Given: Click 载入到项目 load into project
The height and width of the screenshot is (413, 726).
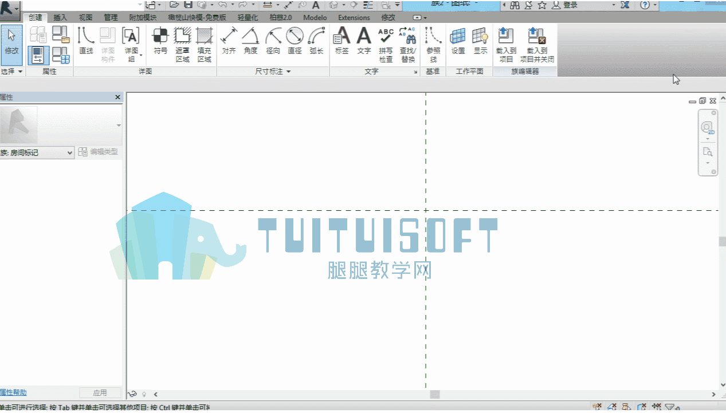Looking at the screenshot, I should 506,45.
